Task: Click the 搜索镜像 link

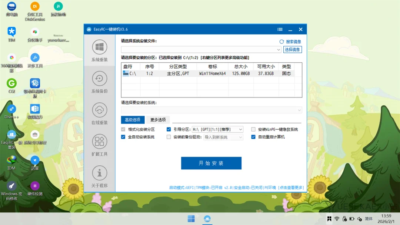Action: (x=293, y=42)
